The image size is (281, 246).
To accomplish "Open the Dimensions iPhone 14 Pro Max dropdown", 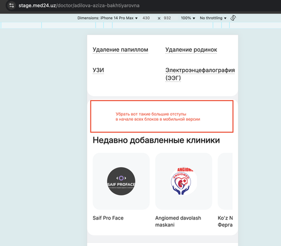I will 107,18.
